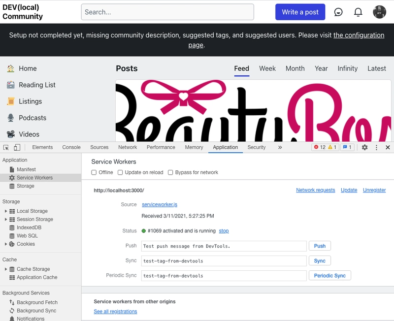Close the DevTools panel
Screen dimensions: 394x321
(388, 147)
